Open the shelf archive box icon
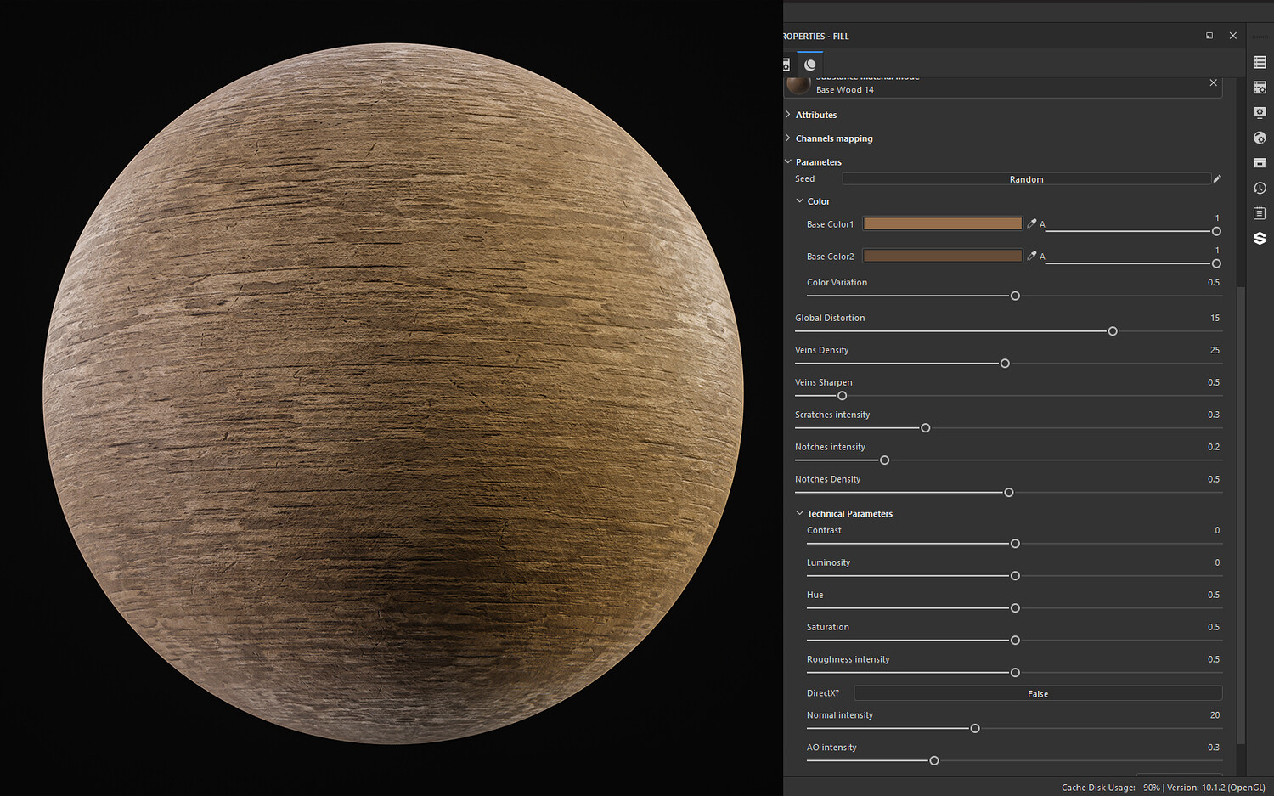The image size is (1274, 796). [x=1260, y=163]
